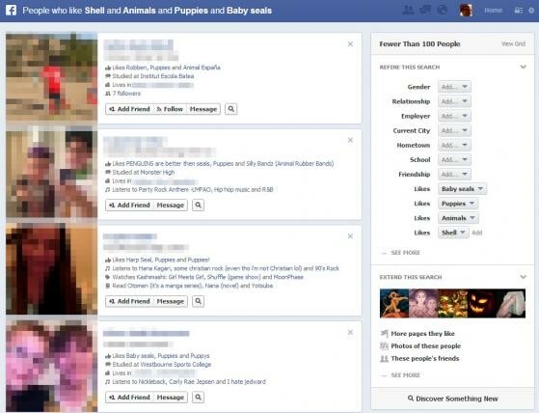The image size is (539, 413).
Task: Go to Home in the header
Action: click(493, 11)
